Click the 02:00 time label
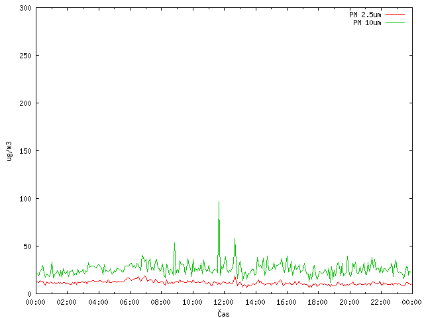This screenshot has height=318, width=424. 66,302
